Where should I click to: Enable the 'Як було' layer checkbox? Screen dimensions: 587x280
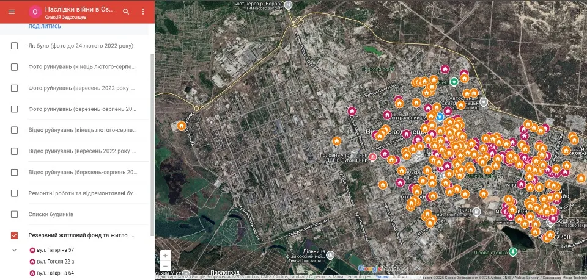tap(14, 46)
